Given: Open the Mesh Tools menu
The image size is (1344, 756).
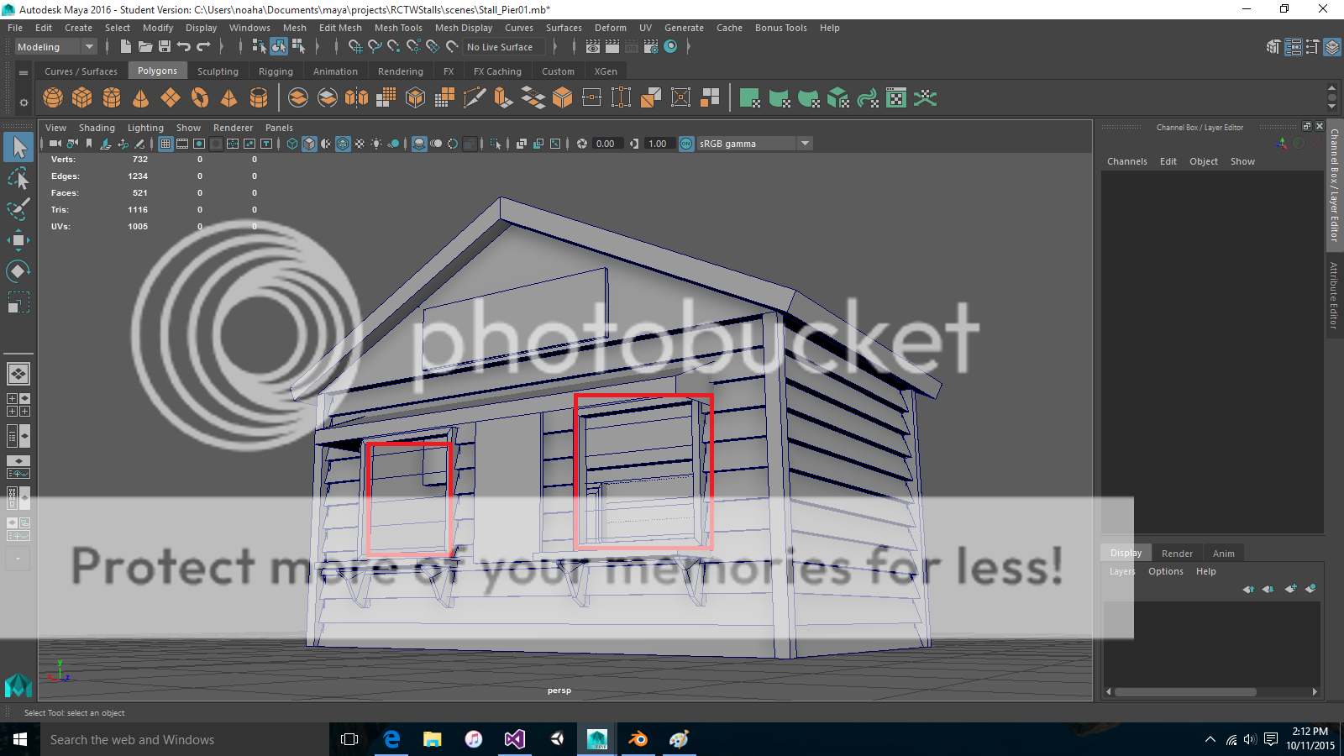Looking at the screenshot, I should [398, 28].
